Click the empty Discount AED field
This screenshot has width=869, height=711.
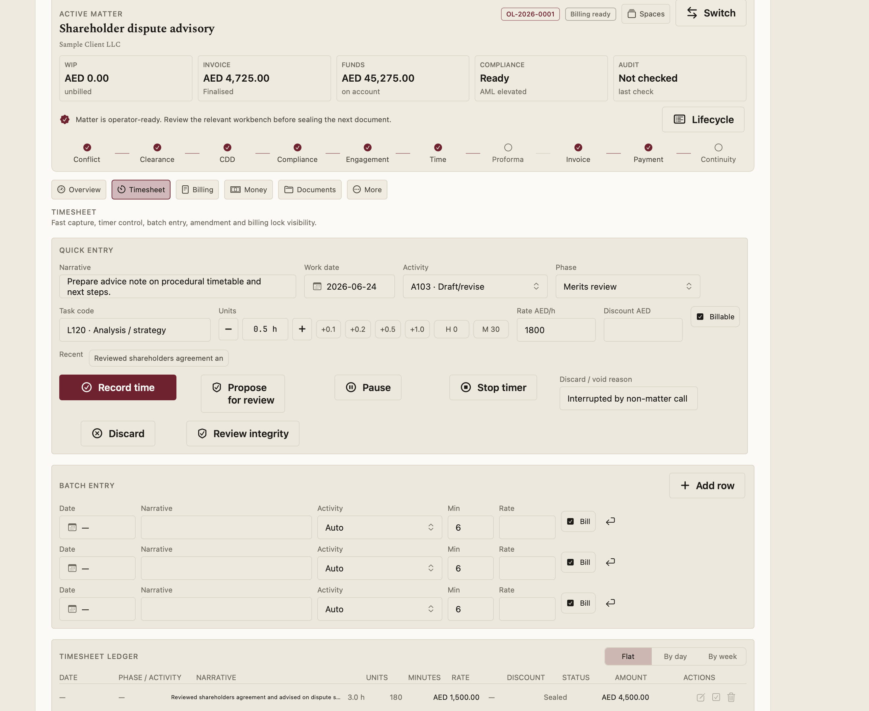point(643,330)
